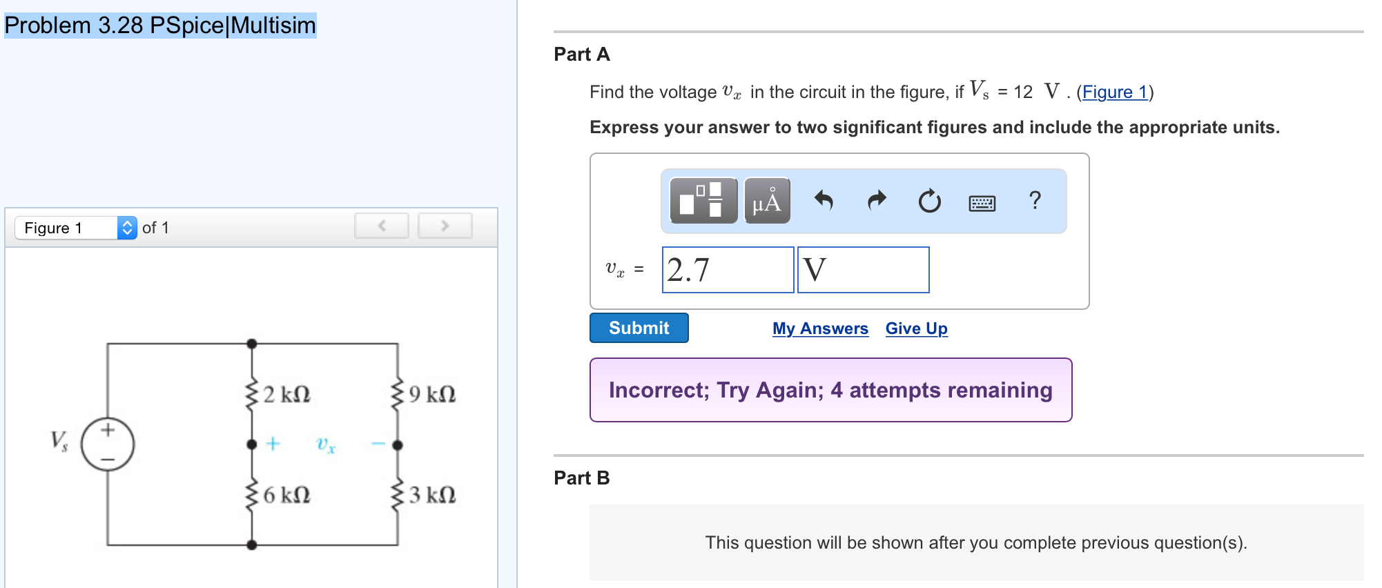This screenshot has height=588, width=1382.
Task: Open the answer input help
Action: click(1034, 201)
